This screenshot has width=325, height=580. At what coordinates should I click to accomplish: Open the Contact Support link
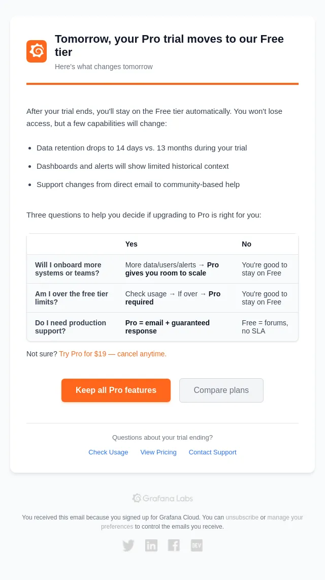tap(212, 452)
